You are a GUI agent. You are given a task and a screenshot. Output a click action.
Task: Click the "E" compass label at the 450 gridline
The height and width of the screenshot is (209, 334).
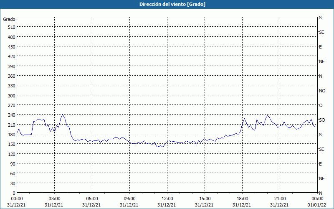[x=320, y=47]
